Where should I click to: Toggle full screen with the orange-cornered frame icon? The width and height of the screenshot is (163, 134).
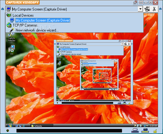coord(141,2)
